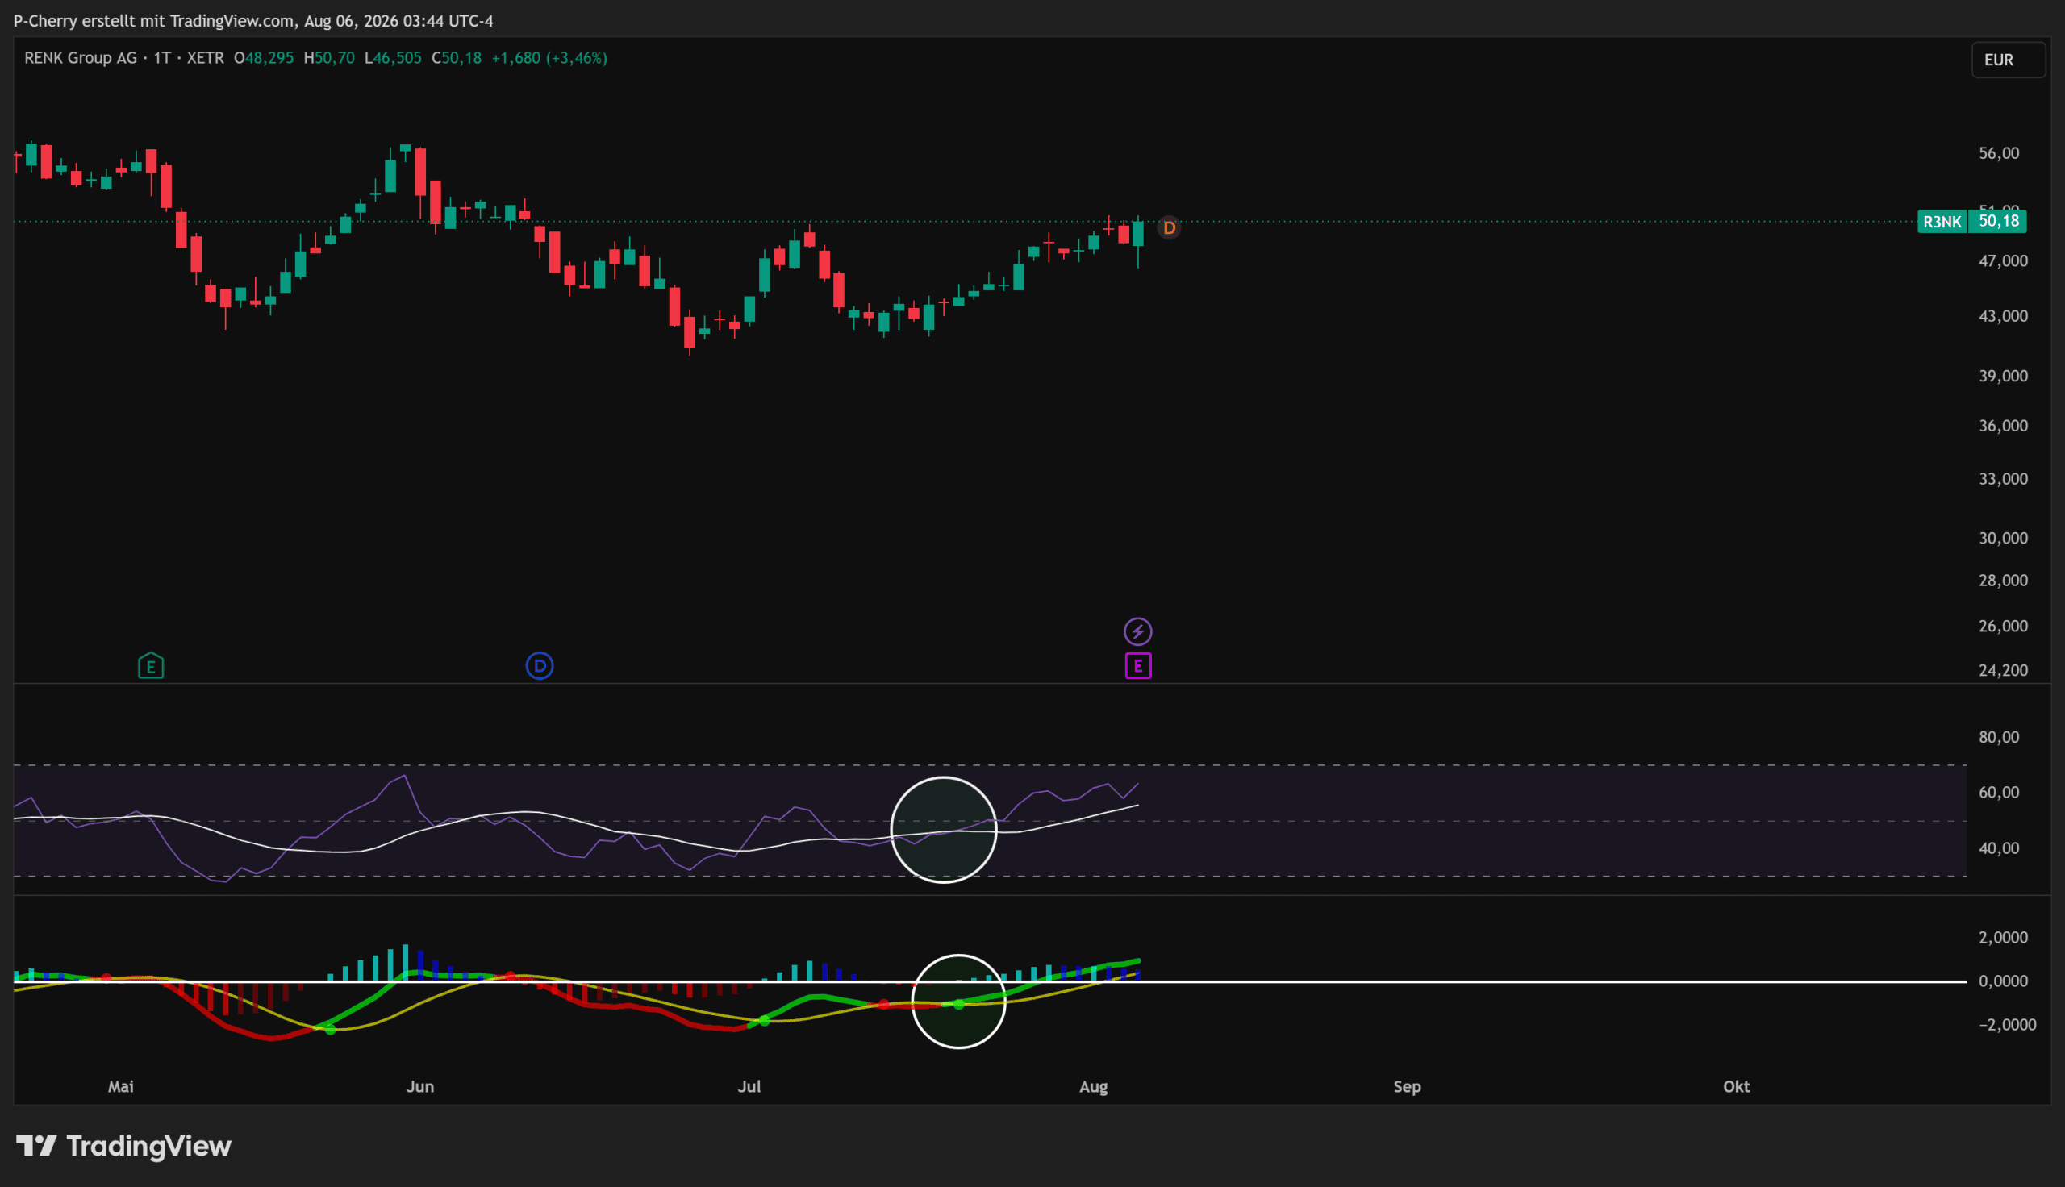Click the low value L46,505

click(x=393, y=58)
